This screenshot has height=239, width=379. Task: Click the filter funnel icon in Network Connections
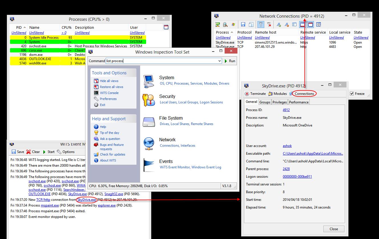coord(261,25)
